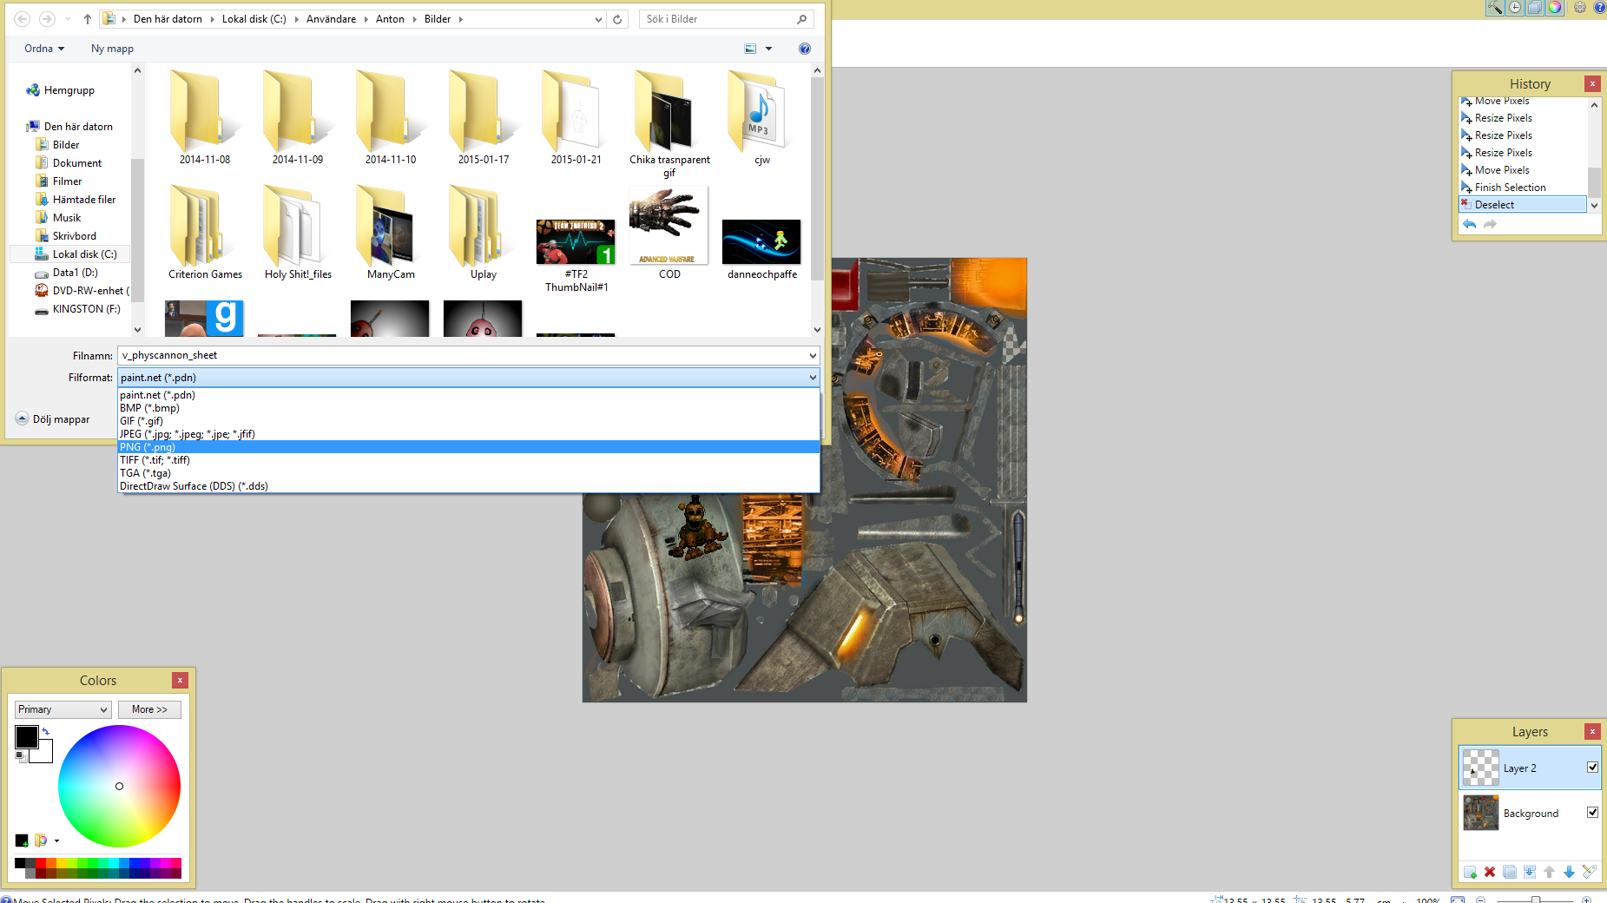
Task: Choose BMP (*.bmp) file format
Action: (x=469, y=408)
